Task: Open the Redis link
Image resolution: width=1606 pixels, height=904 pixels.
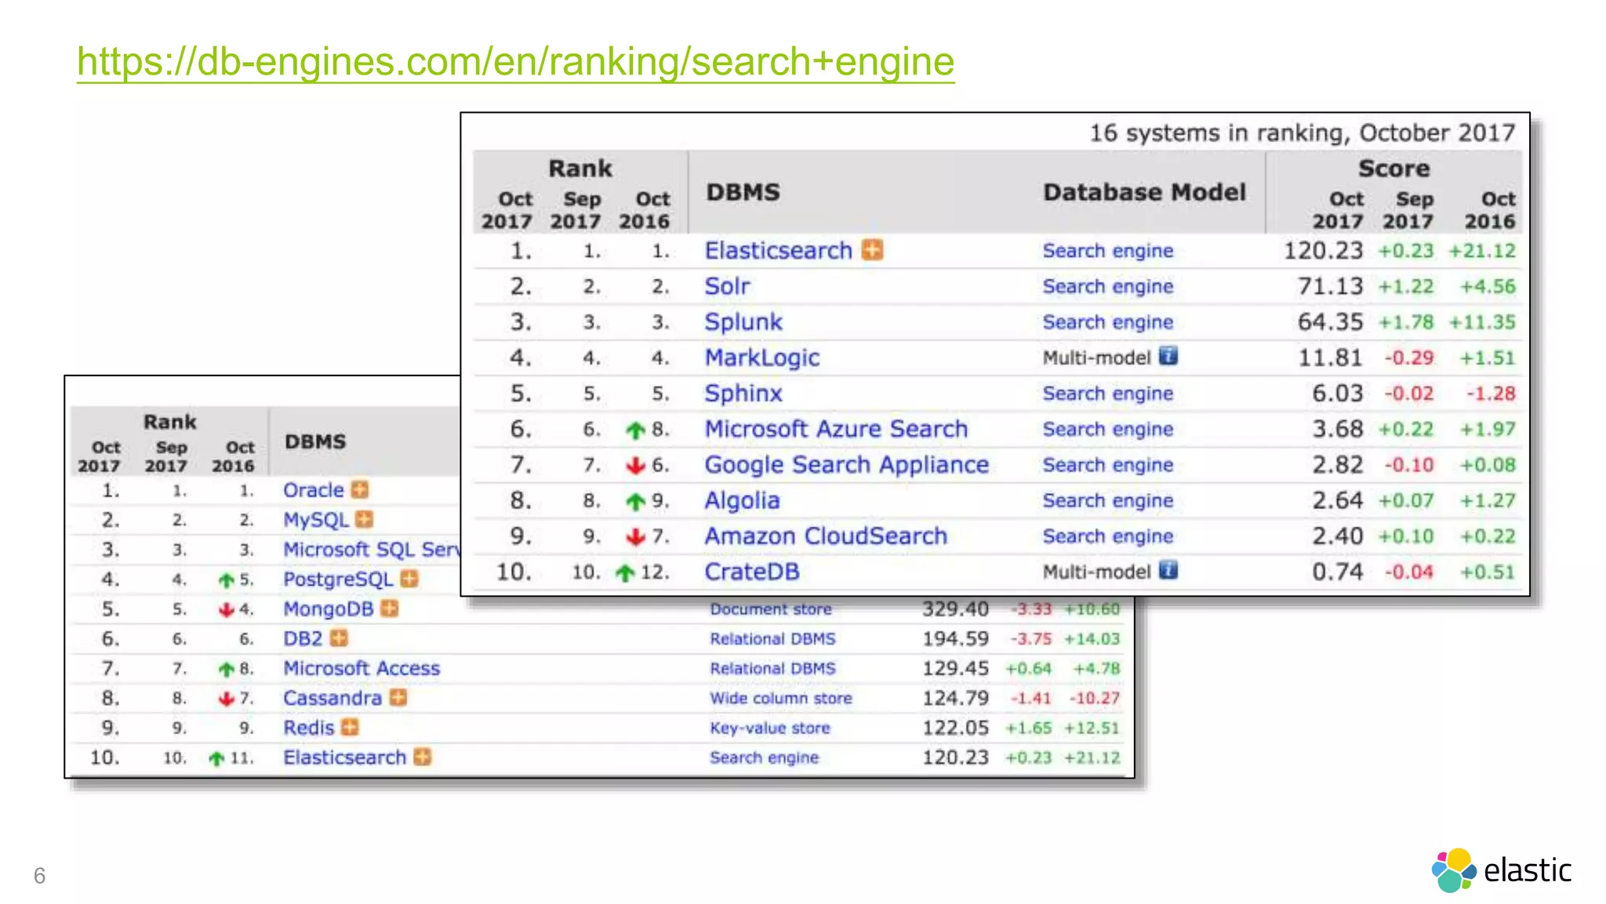Action: coord(308,728)
